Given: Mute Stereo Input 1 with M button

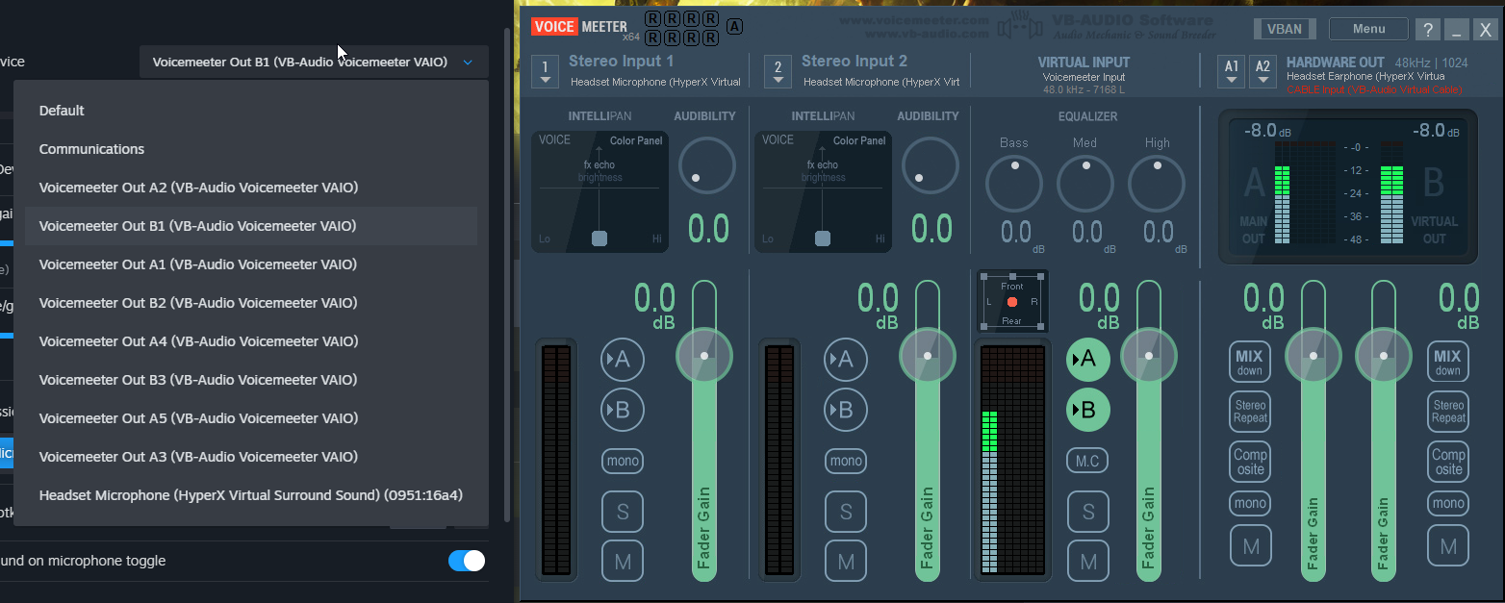Looking at the screenshot, I should [623, 562].
